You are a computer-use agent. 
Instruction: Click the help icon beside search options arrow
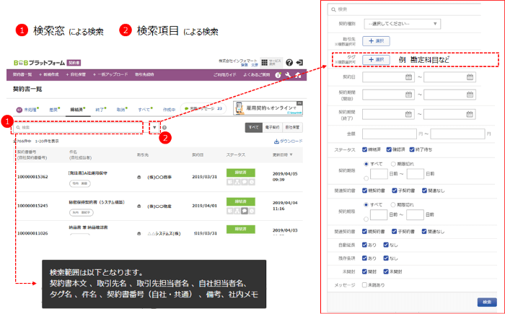point(164,128)
